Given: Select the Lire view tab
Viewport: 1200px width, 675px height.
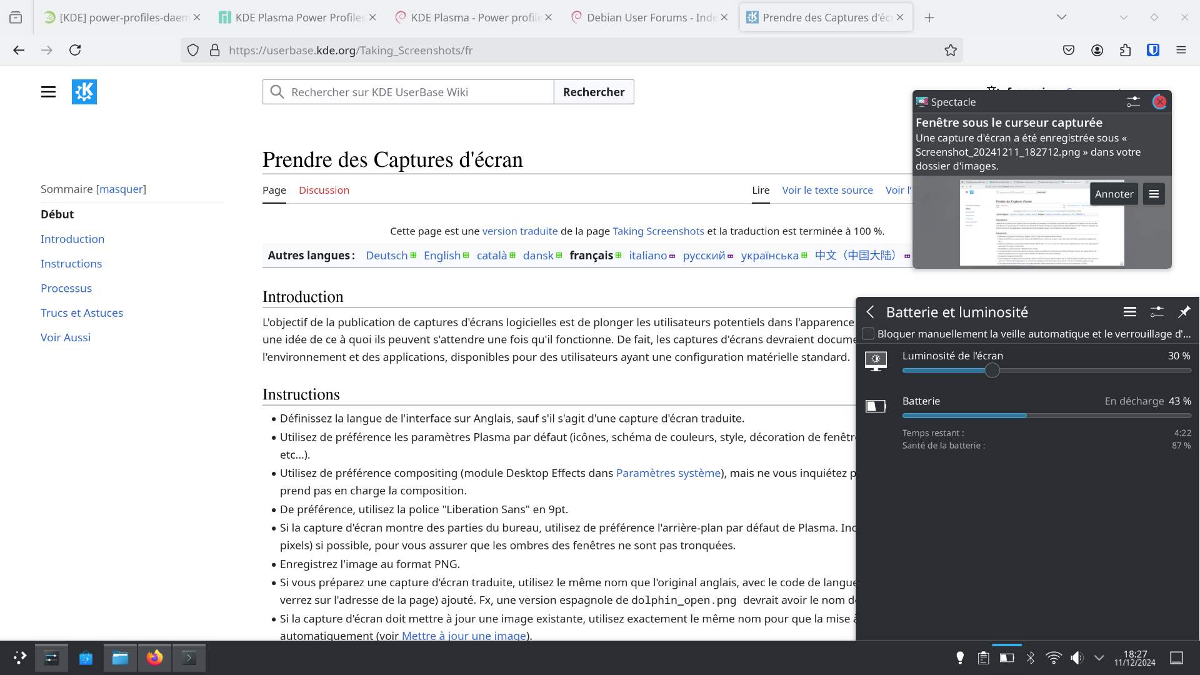Looking at the screenshot, I should pyautogui.click(x=761, y=190).
